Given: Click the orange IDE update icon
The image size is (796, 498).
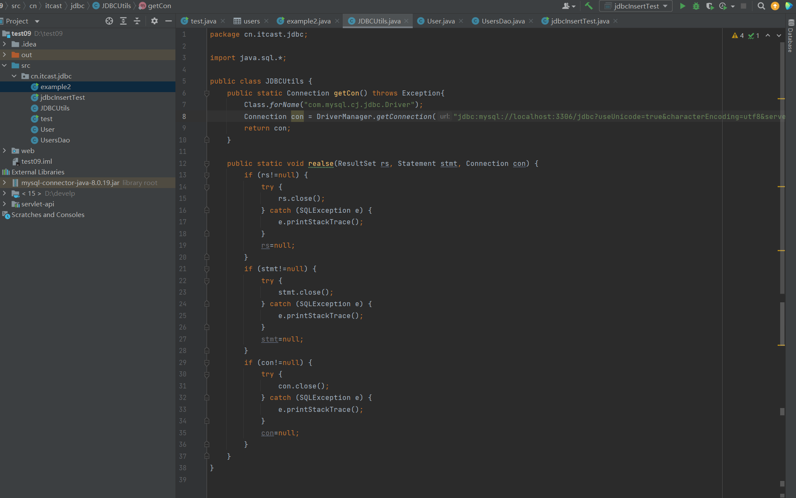Looking at the screenshot, I should pyautogui.click(x=775, y=6).
